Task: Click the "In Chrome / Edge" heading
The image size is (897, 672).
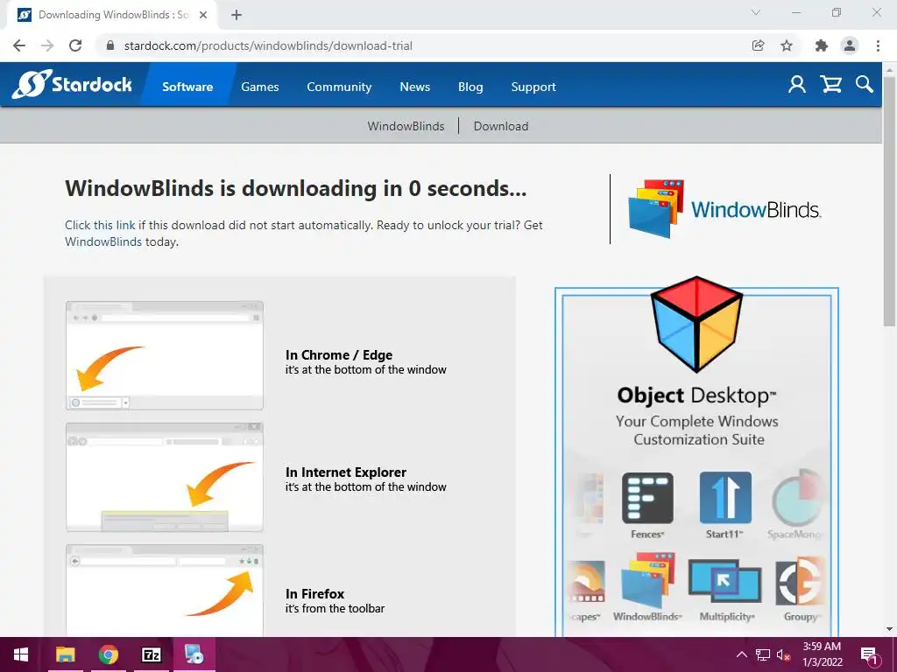Action: 339,355
